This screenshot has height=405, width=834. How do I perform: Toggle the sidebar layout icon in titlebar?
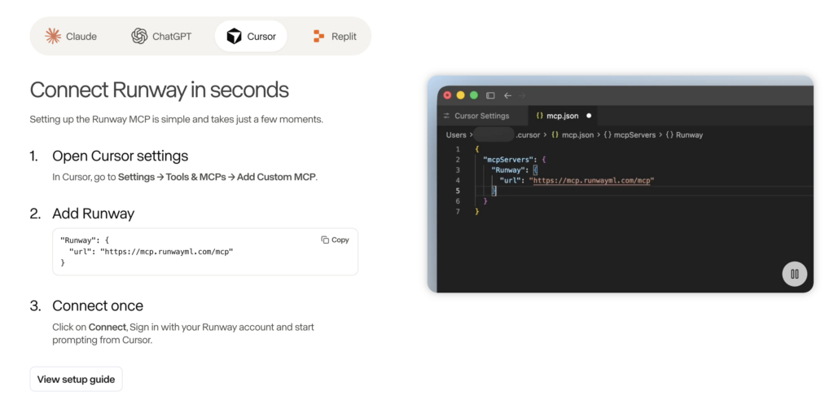point(490,96)
